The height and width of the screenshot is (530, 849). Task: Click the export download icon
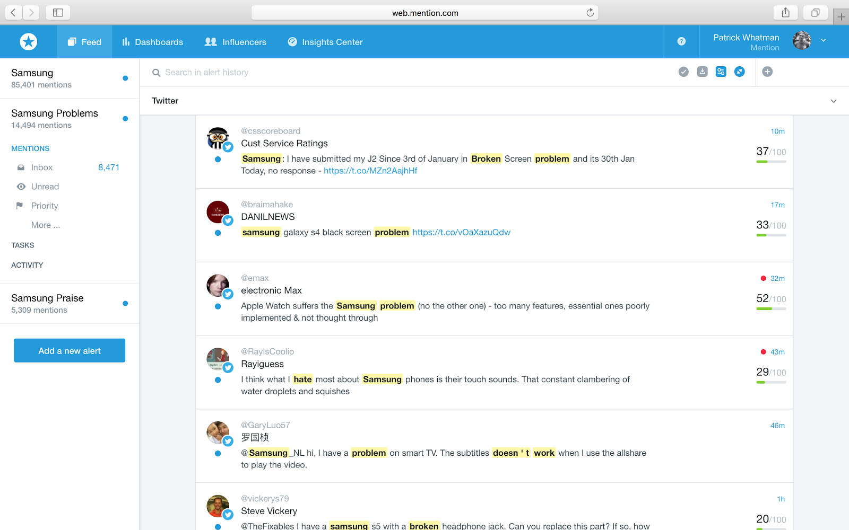(x=702, y=72)
